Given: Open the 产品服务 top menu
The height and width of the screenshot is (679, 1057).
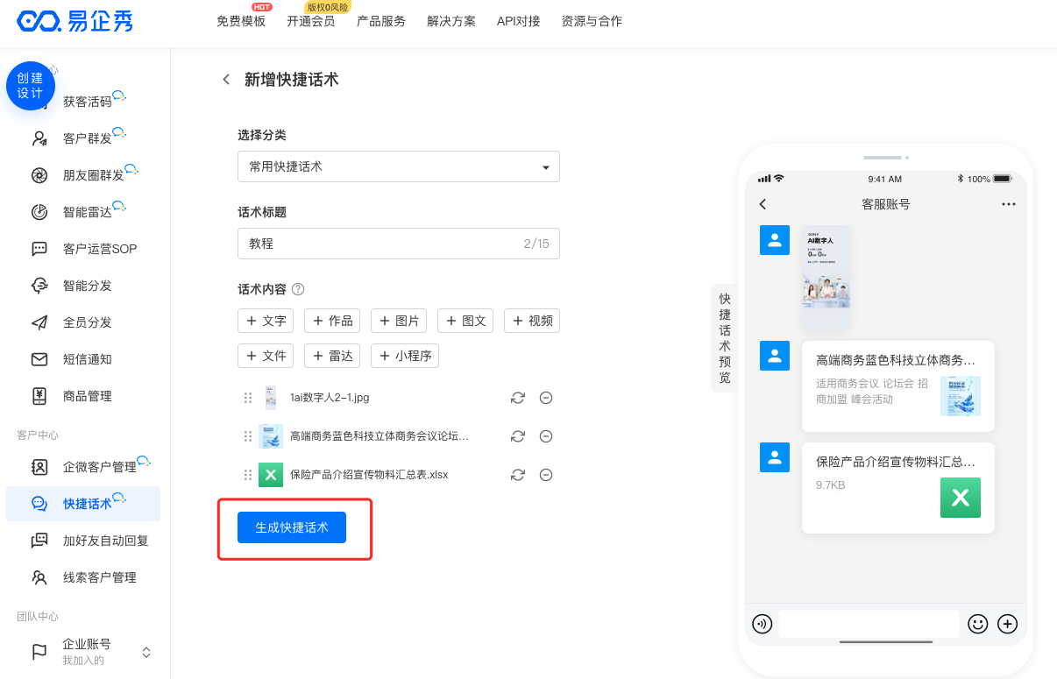Looking at the screenshot, I should 381,21.
